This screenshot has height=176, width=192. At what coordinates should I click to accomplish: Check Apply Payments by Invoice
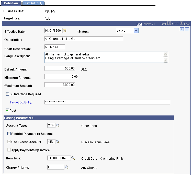point(9,150)
